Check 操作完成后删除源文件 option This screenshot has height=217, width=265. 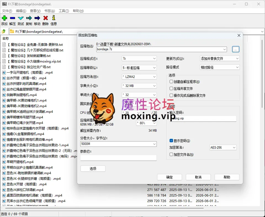[171, 96]
